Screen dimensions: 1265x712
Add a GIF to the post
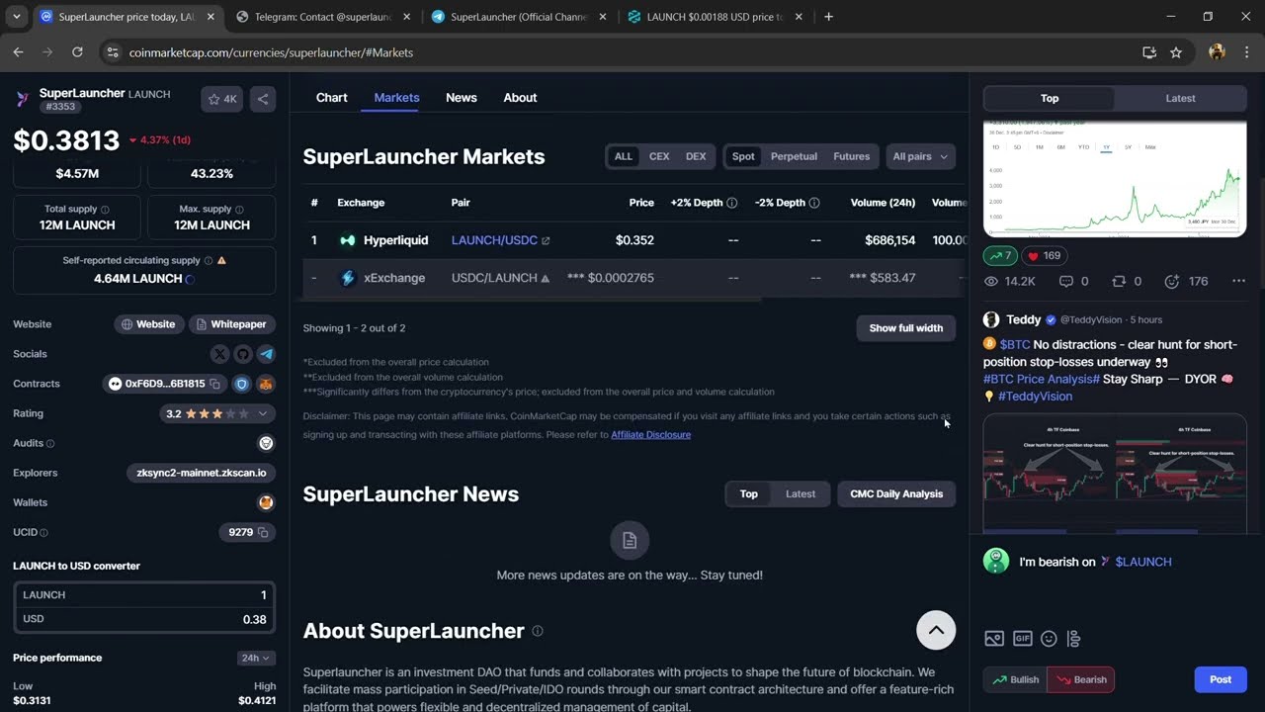(x=1022, y=639)
